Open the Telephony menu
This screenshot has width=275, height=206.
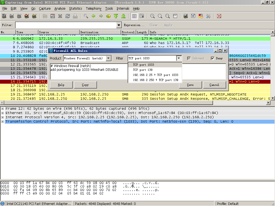pyautogui.click(x=93, y=8)
